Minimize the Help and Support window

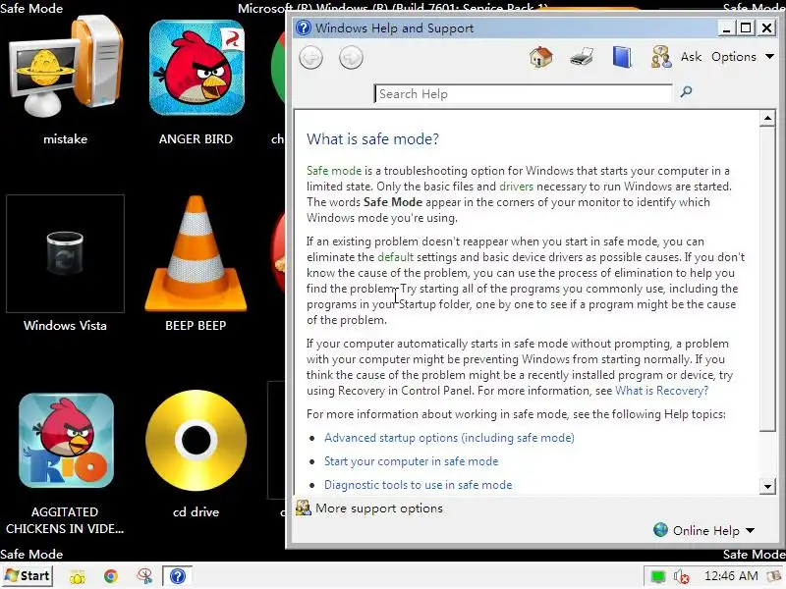click(x=726, y=28)
